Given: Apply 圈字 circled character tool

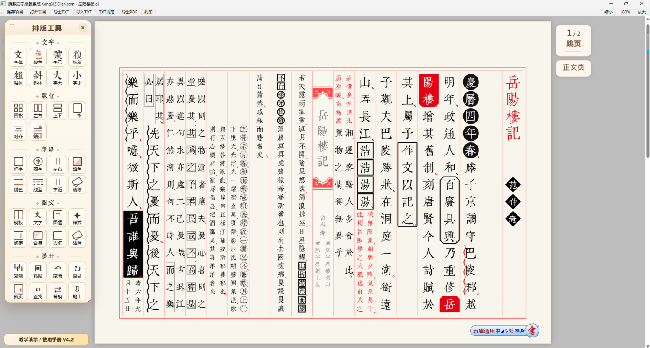Looking at the screenshot, I should 38,164.
